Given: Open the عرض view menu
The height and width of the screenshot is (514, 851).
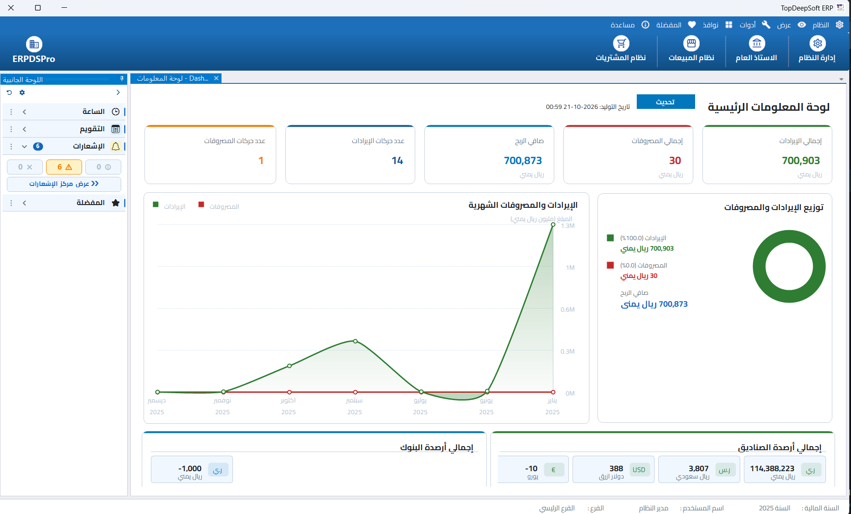Looking at the screenshot, I should [x=791, y=25].
